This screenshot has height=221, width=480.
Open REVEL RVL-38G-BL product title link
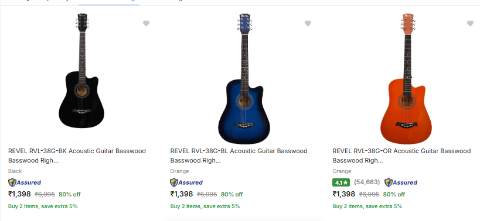[x=239, y=156]
